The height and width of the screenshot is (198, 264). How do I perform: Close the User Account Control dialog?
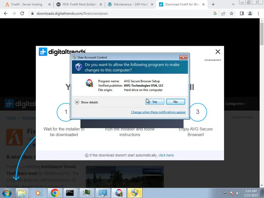(183, 57)
